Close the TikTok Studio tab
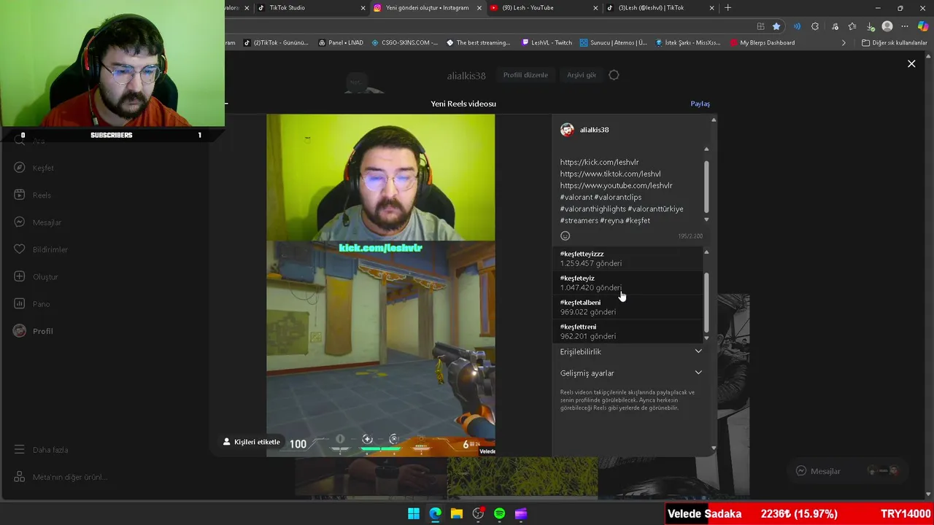Screen dimensions: 934x525 363,8
